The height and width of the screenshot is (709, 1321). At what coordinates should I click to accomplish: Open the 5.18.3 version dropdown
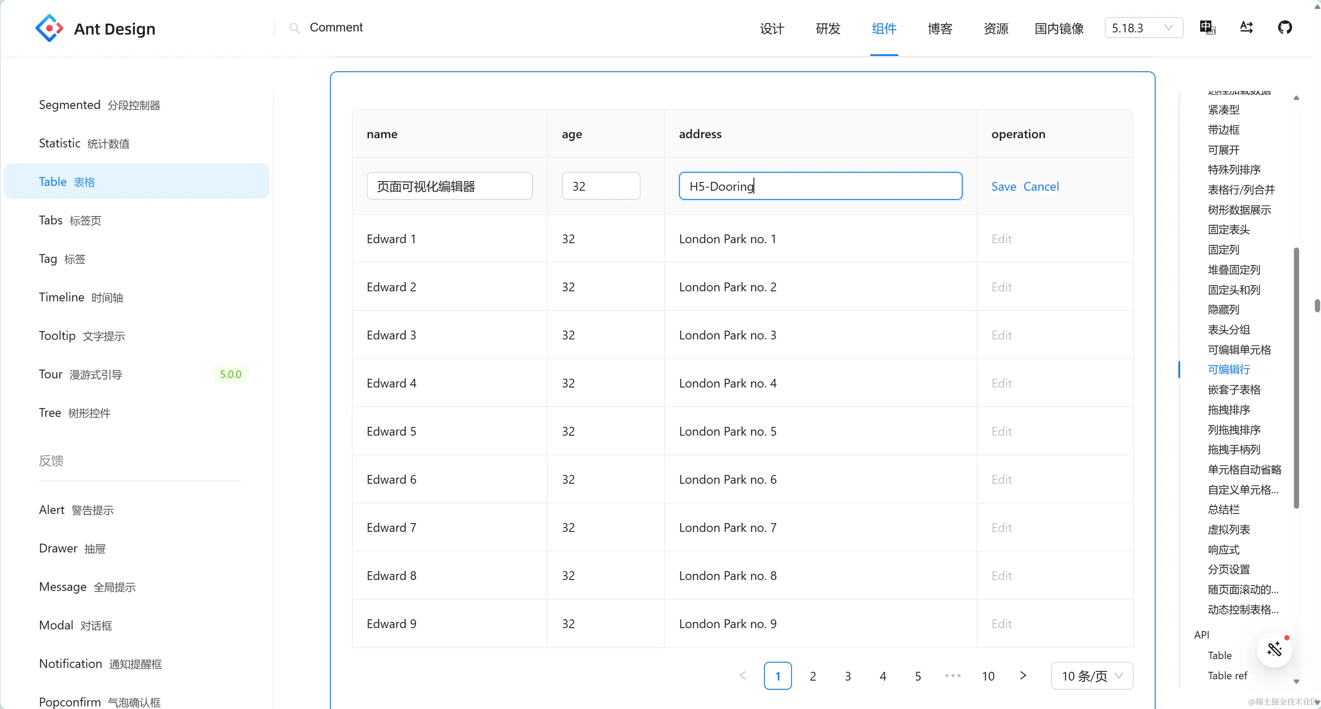(1143, 28)
